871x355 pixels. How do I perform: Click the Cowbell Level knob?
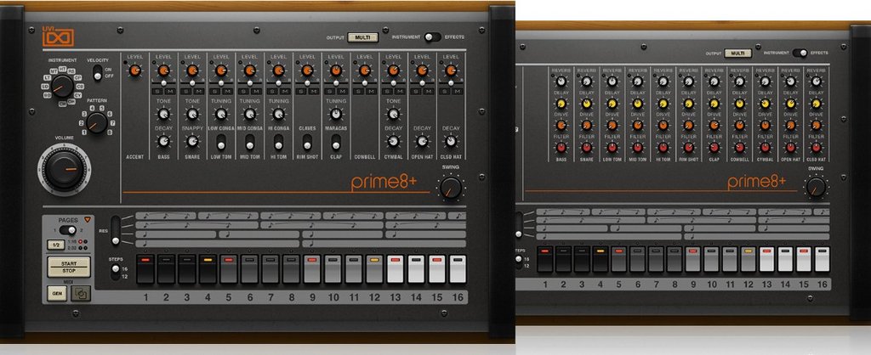click(364, 70)
